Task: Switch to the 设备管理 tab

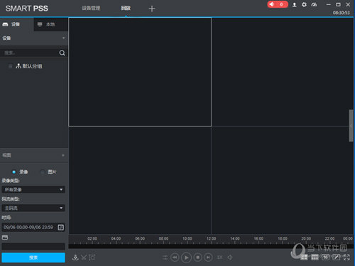Action: pyautogui.click(x=91, y=8)
